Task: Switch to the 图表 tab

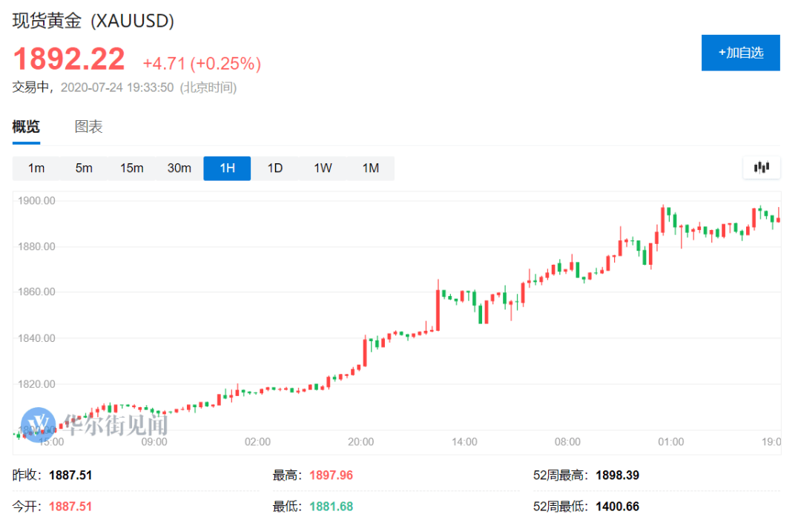Action: (88, 126)
